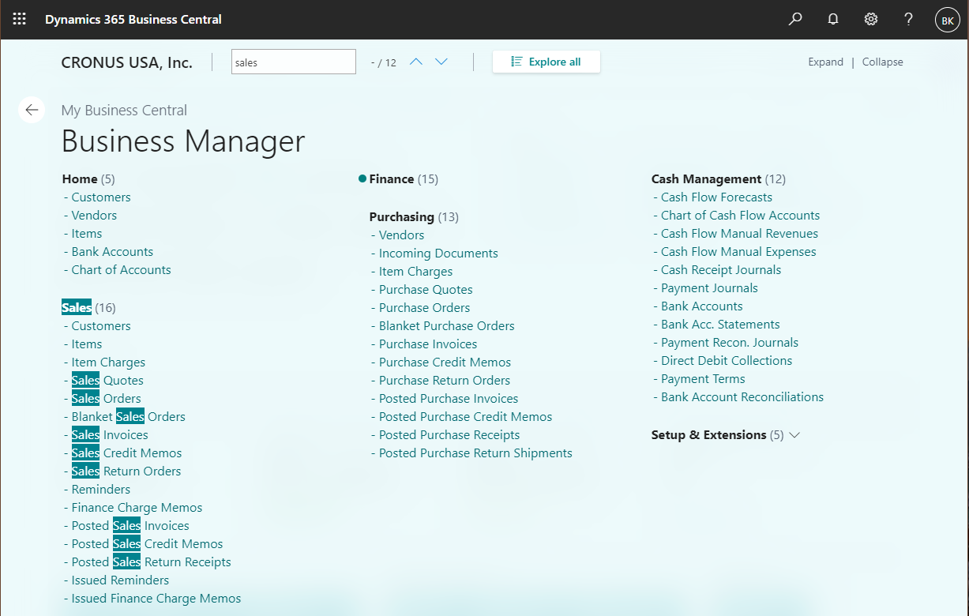The width and height of the screenshot is (969, 616).
Task: Open Customers under Sales
Action: 101,326
